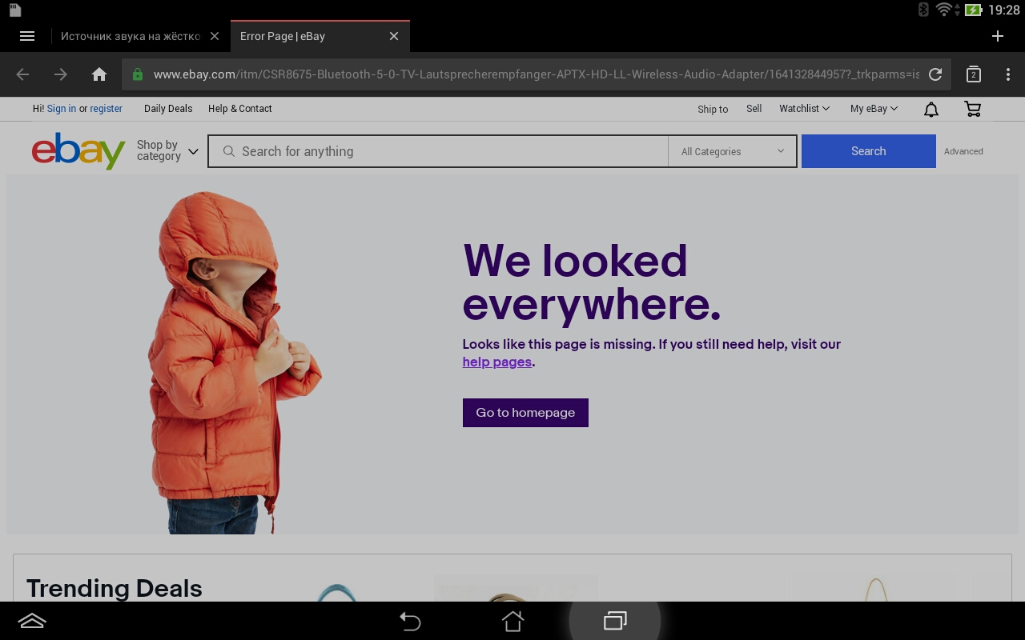Open the browser hamburger menu
Image resolution: width=1025 pixels, height=640 pixels.
pos(27,36)
